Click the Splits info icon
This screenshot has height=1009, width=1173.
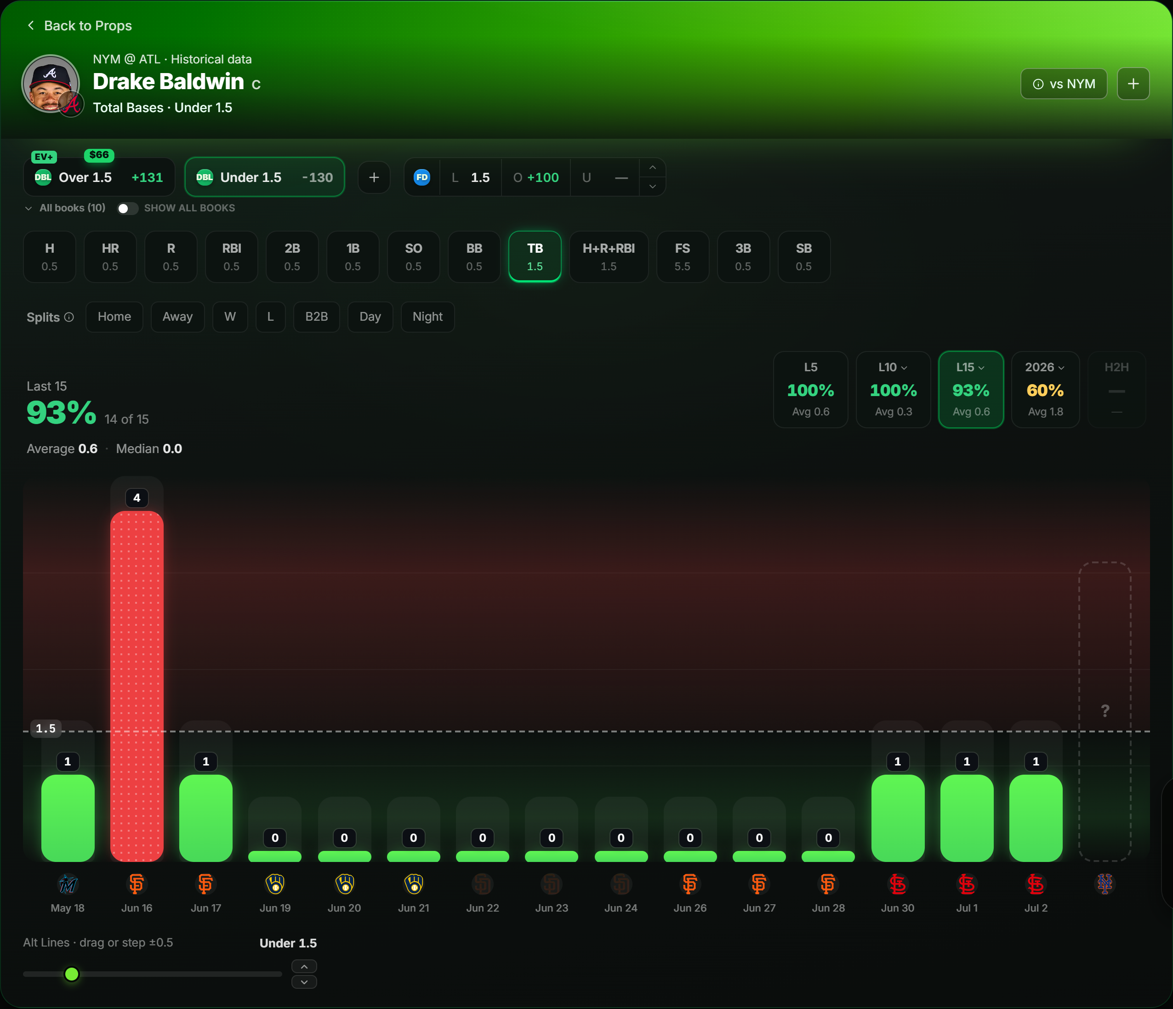(x=69, y=317)
